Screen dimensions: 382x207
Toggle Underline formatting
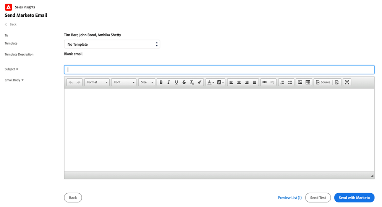176,82
